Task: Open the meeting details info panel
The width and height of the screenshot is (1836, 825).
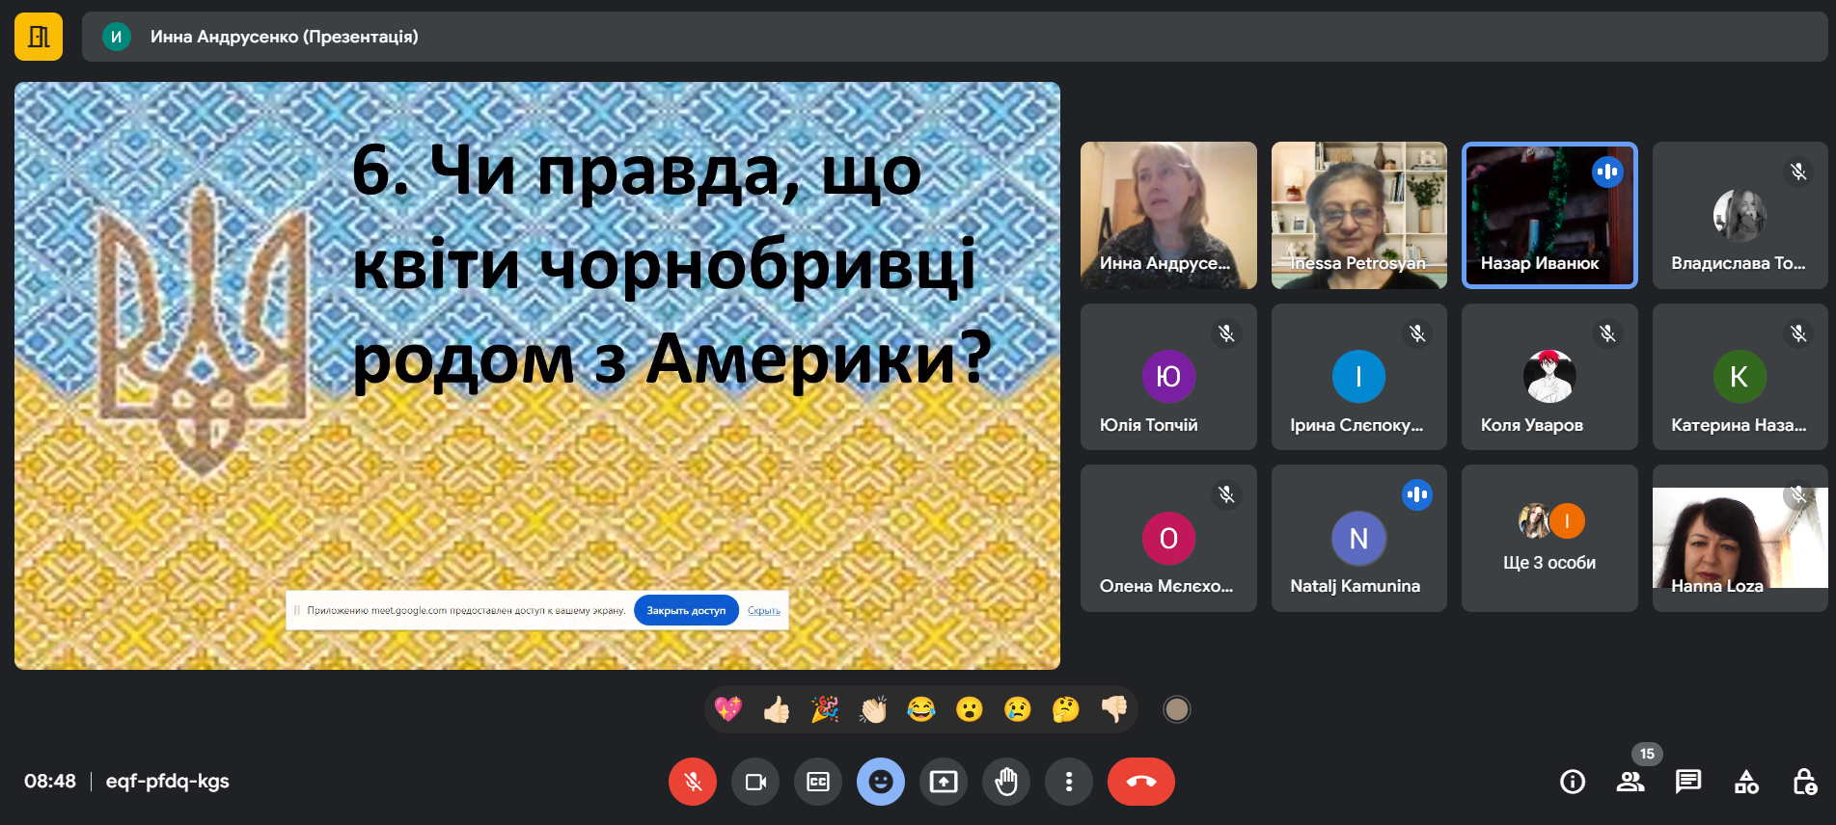Action: [x=1573, y=782]
